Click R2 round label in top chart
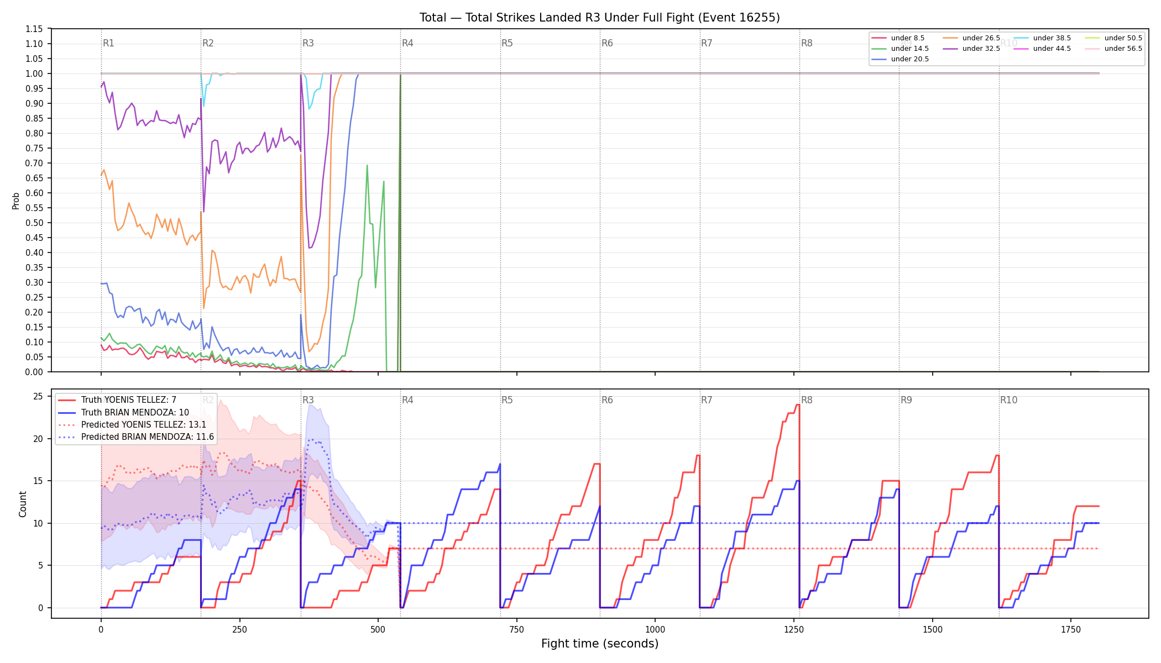This screenshot has height=663, width=1161. click(x=208, y=43)
